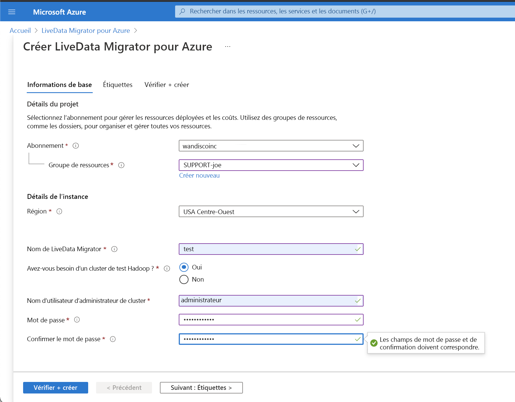
Task: Click the search magnifier icon
Action: [182, 12]
